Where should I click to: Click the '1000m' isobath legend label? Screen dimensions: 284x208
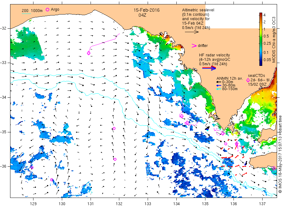click(37, 11)
